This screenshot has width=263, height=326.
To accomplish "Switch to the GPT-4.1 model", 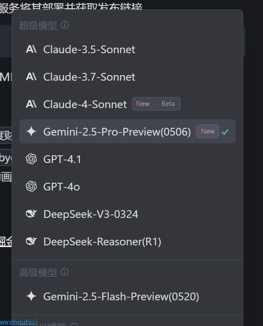I will pos(62,159).
